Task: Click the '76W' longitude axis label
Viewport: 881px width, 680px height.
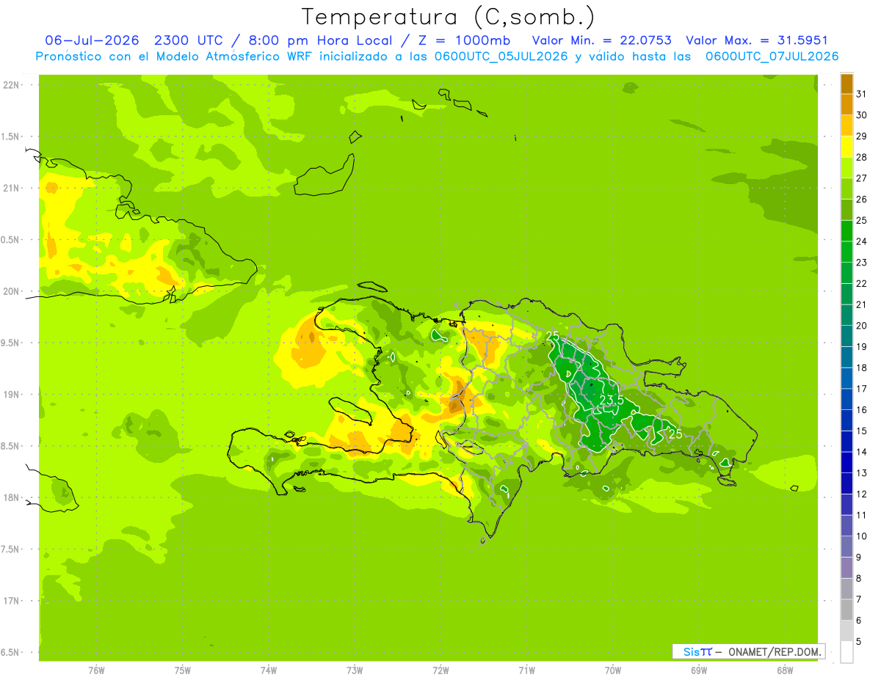Action: click(x=96, y=670)
